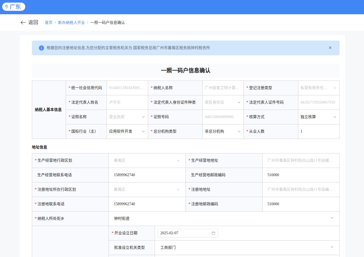Image resolution: width=364 pixels, height=257 pixels.
Task: Click the 注册地邮政编码 input field
Action: (x=301, y=204)
